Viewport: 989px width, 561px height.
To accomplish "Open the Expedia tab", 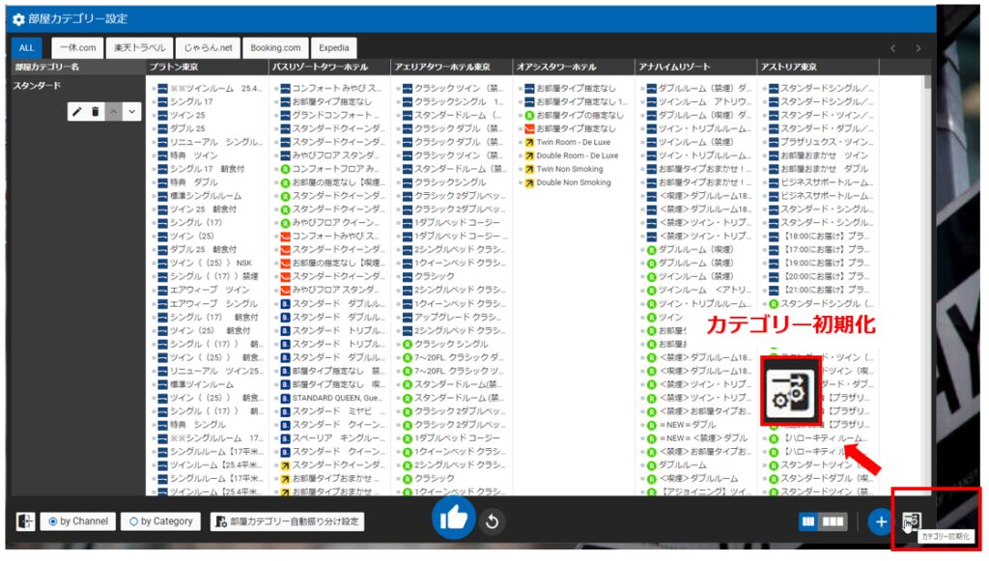I will pos(333,47).
